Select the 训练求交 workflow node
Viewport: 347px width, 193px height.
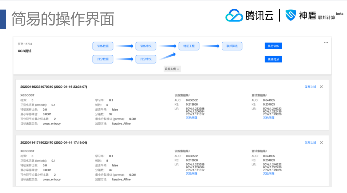[x=146, y=46]
